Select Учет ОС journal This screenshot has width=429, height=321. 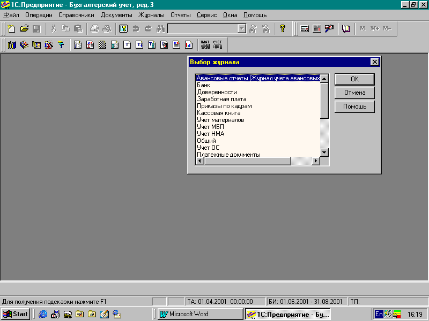tap(258, 148)
